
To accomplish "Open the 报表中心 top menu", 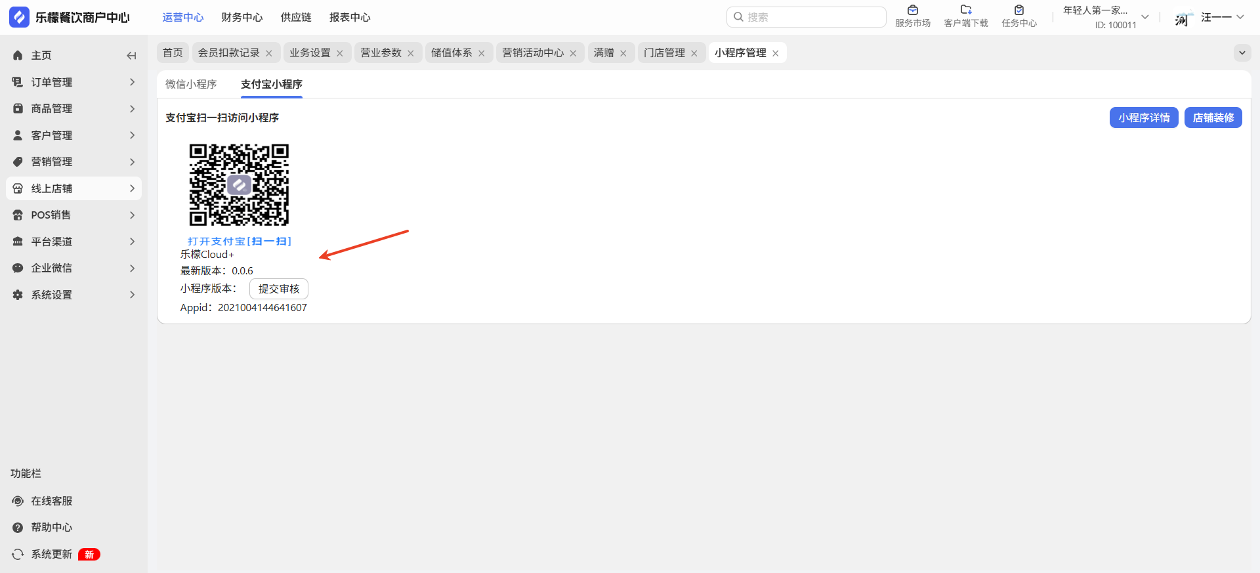I will pyautogui.click(x=350, y=18).
